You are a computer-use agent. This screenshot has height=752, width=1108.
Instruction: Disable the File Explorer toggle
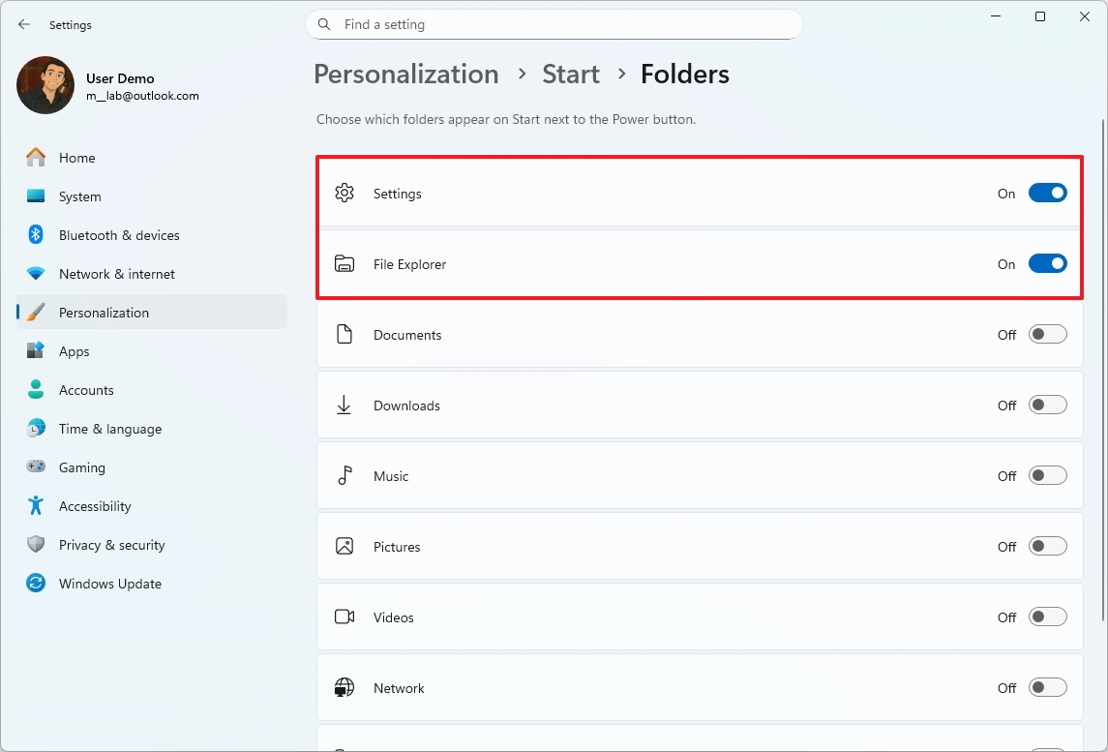click(1047, 263)
